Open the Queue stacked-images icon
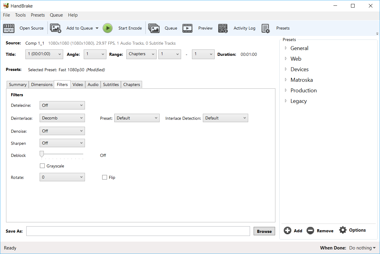This screenshot has width=380, height=254. (154, 28)
